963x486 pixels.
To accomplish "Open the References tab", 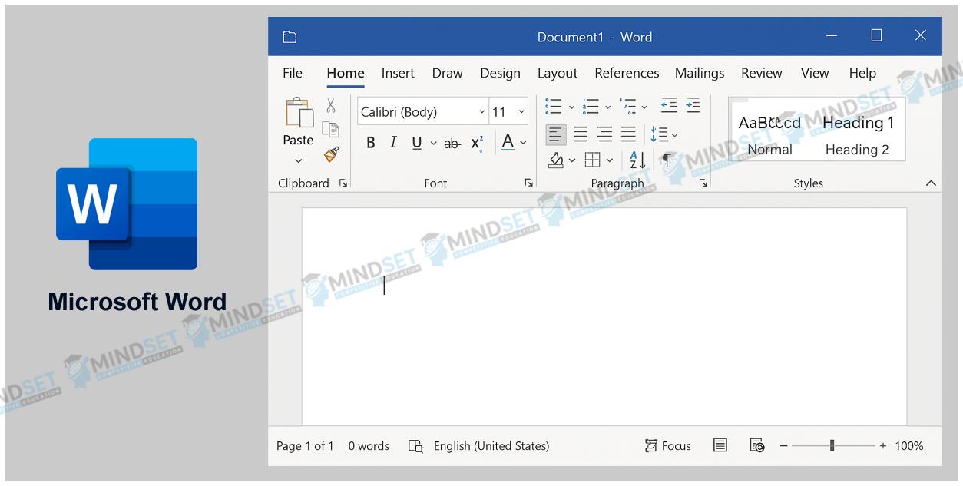I will click(x=627, y=73).
